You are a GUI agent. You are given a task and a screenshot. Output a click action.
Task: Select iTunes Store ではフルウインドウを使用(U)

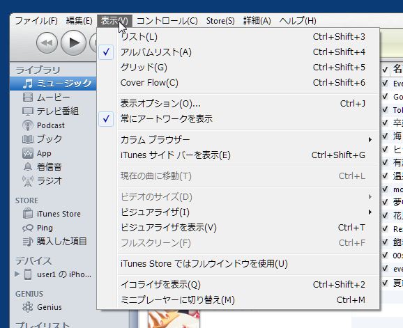[238, 263]
